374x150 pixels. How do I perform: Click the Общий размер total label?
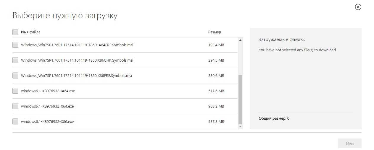click(274, 118)
